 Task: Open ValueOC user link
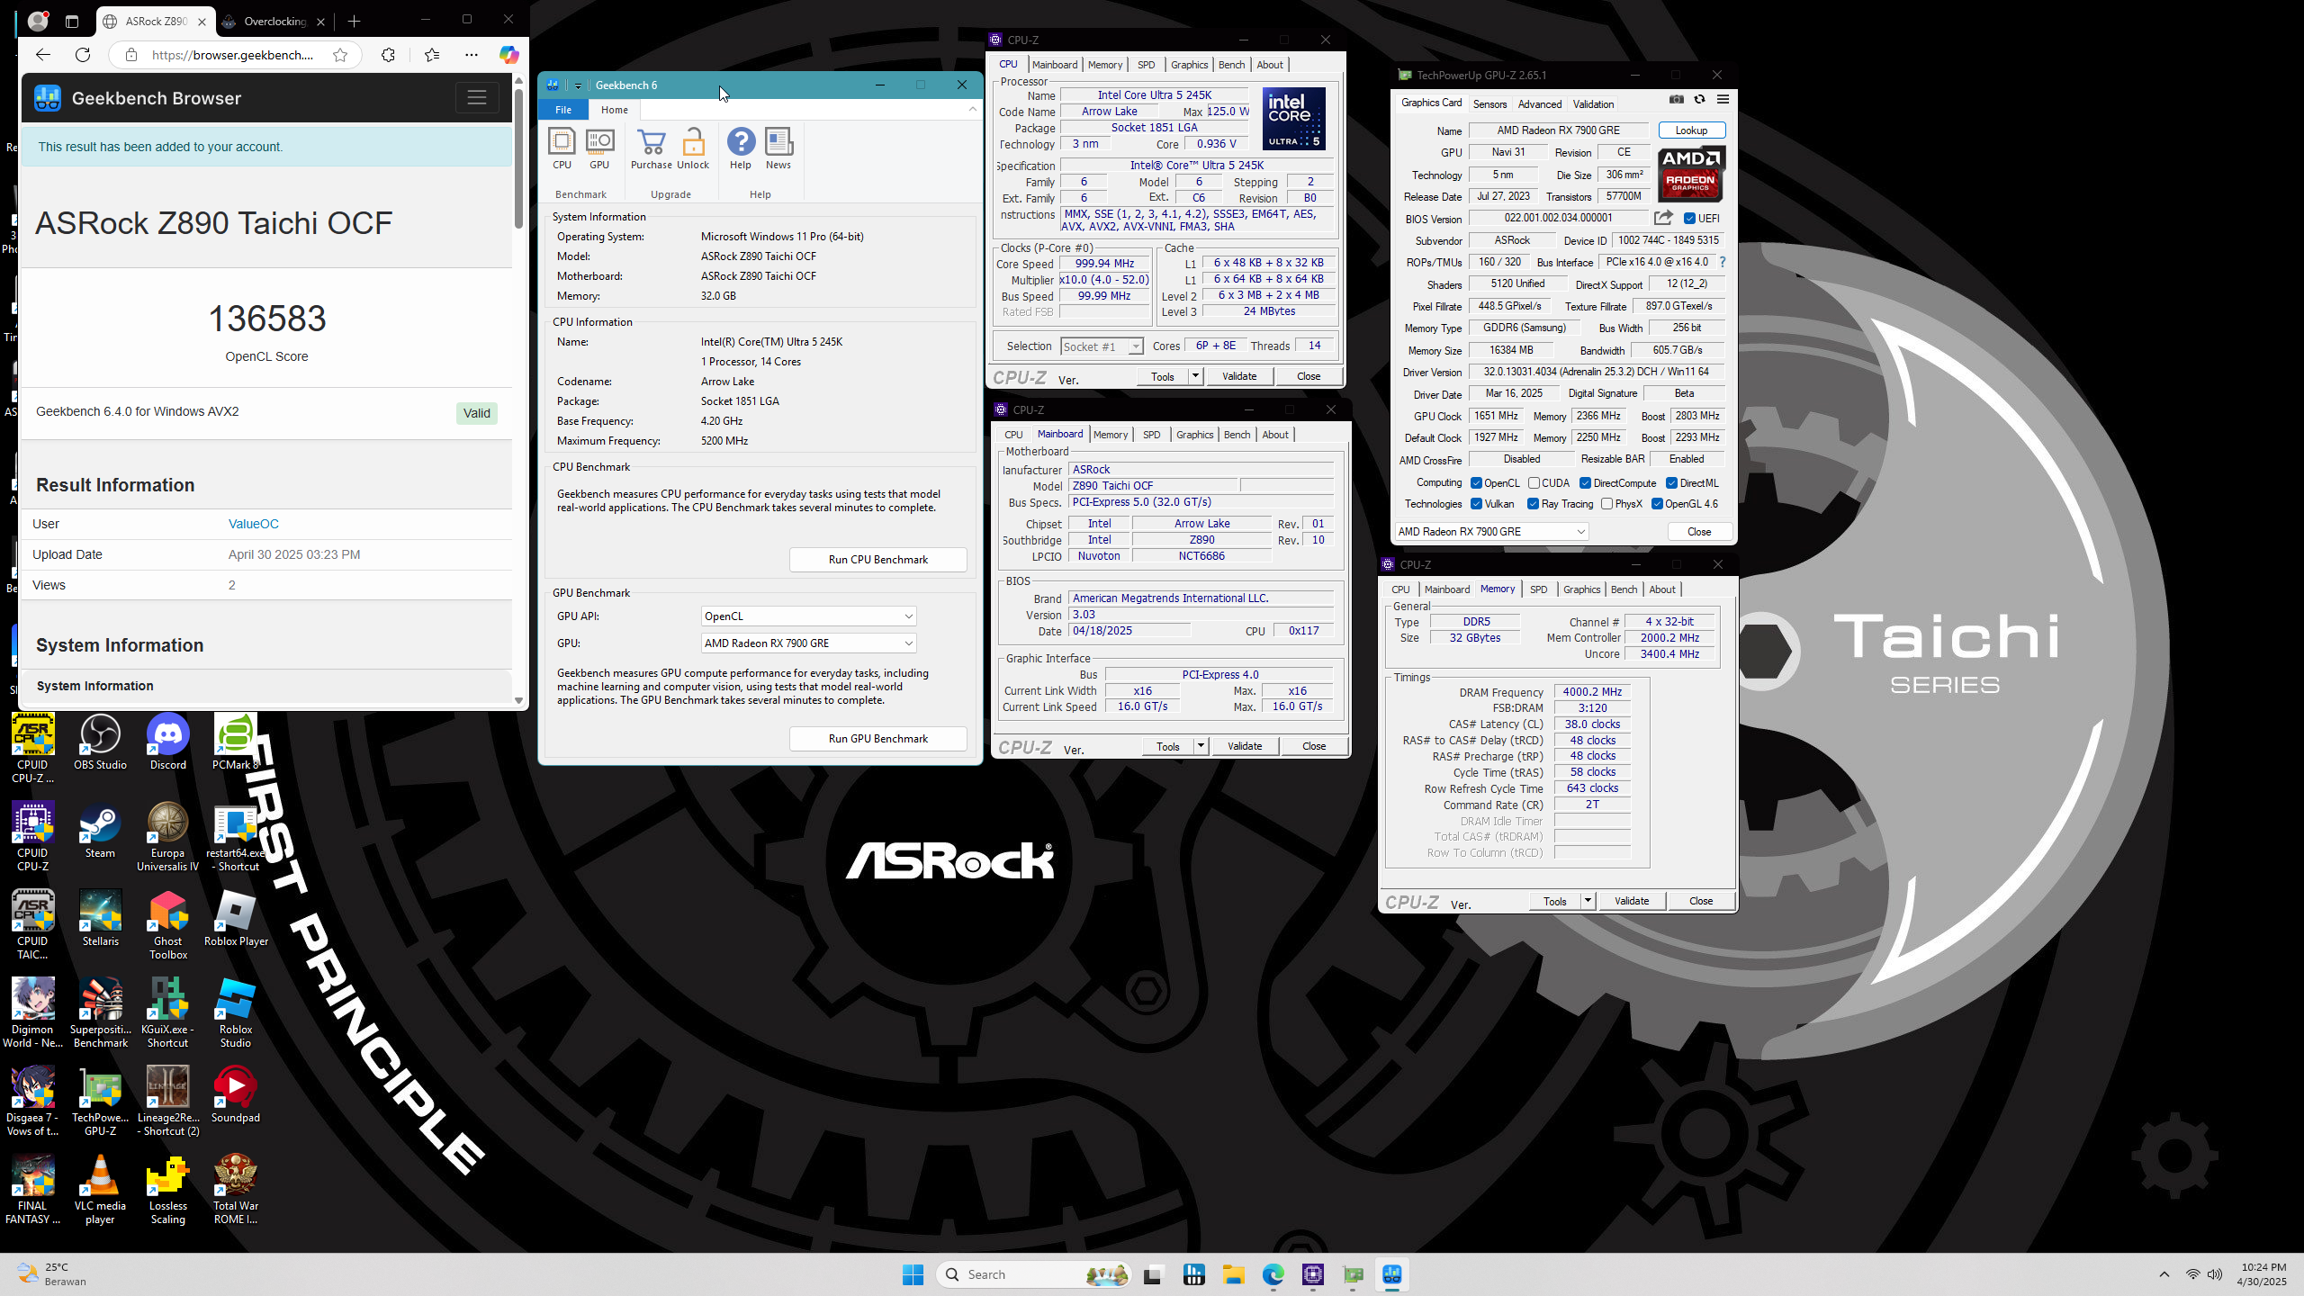[254, 524]
